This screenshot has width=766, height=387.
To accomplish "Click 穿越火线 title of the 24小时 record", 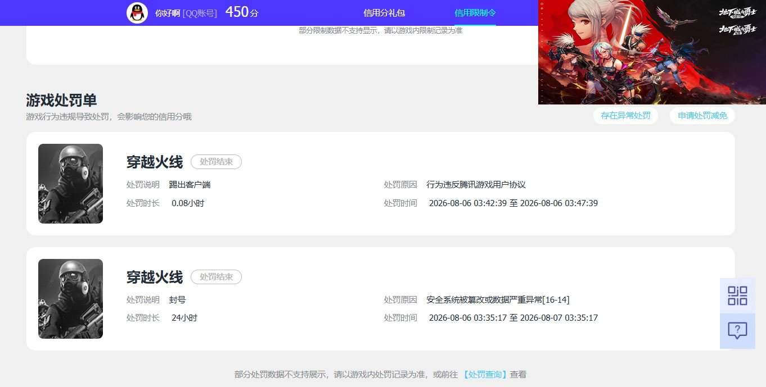I will [155, 277].
